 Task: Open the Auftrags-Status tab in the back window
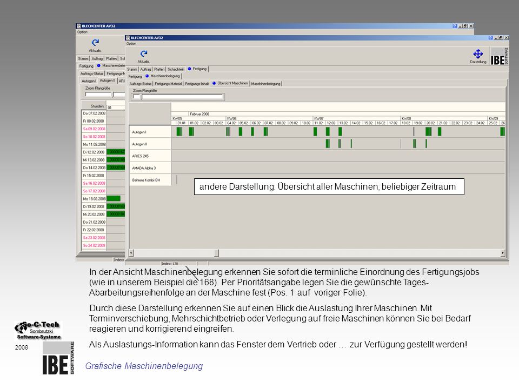tap(92, 73)
